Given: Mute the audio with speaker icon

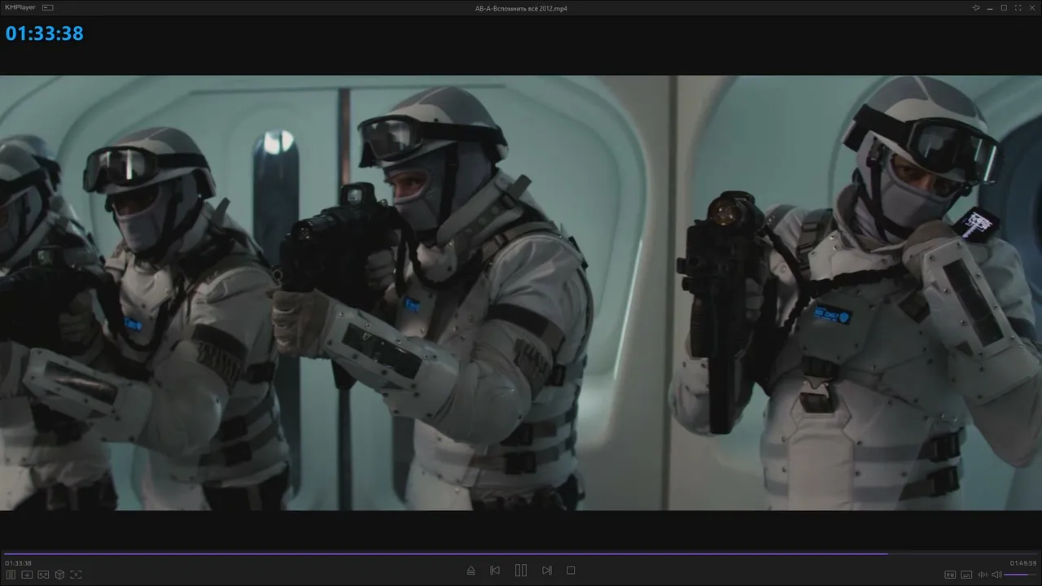Looking at the screenshot, I should 996,575.
